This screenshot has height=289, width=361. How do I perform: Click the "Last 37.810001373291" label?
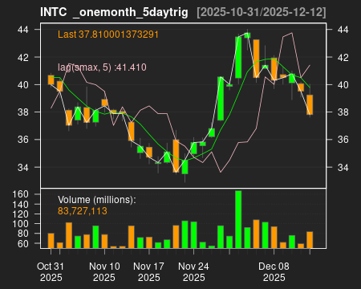tap(108, 35)
